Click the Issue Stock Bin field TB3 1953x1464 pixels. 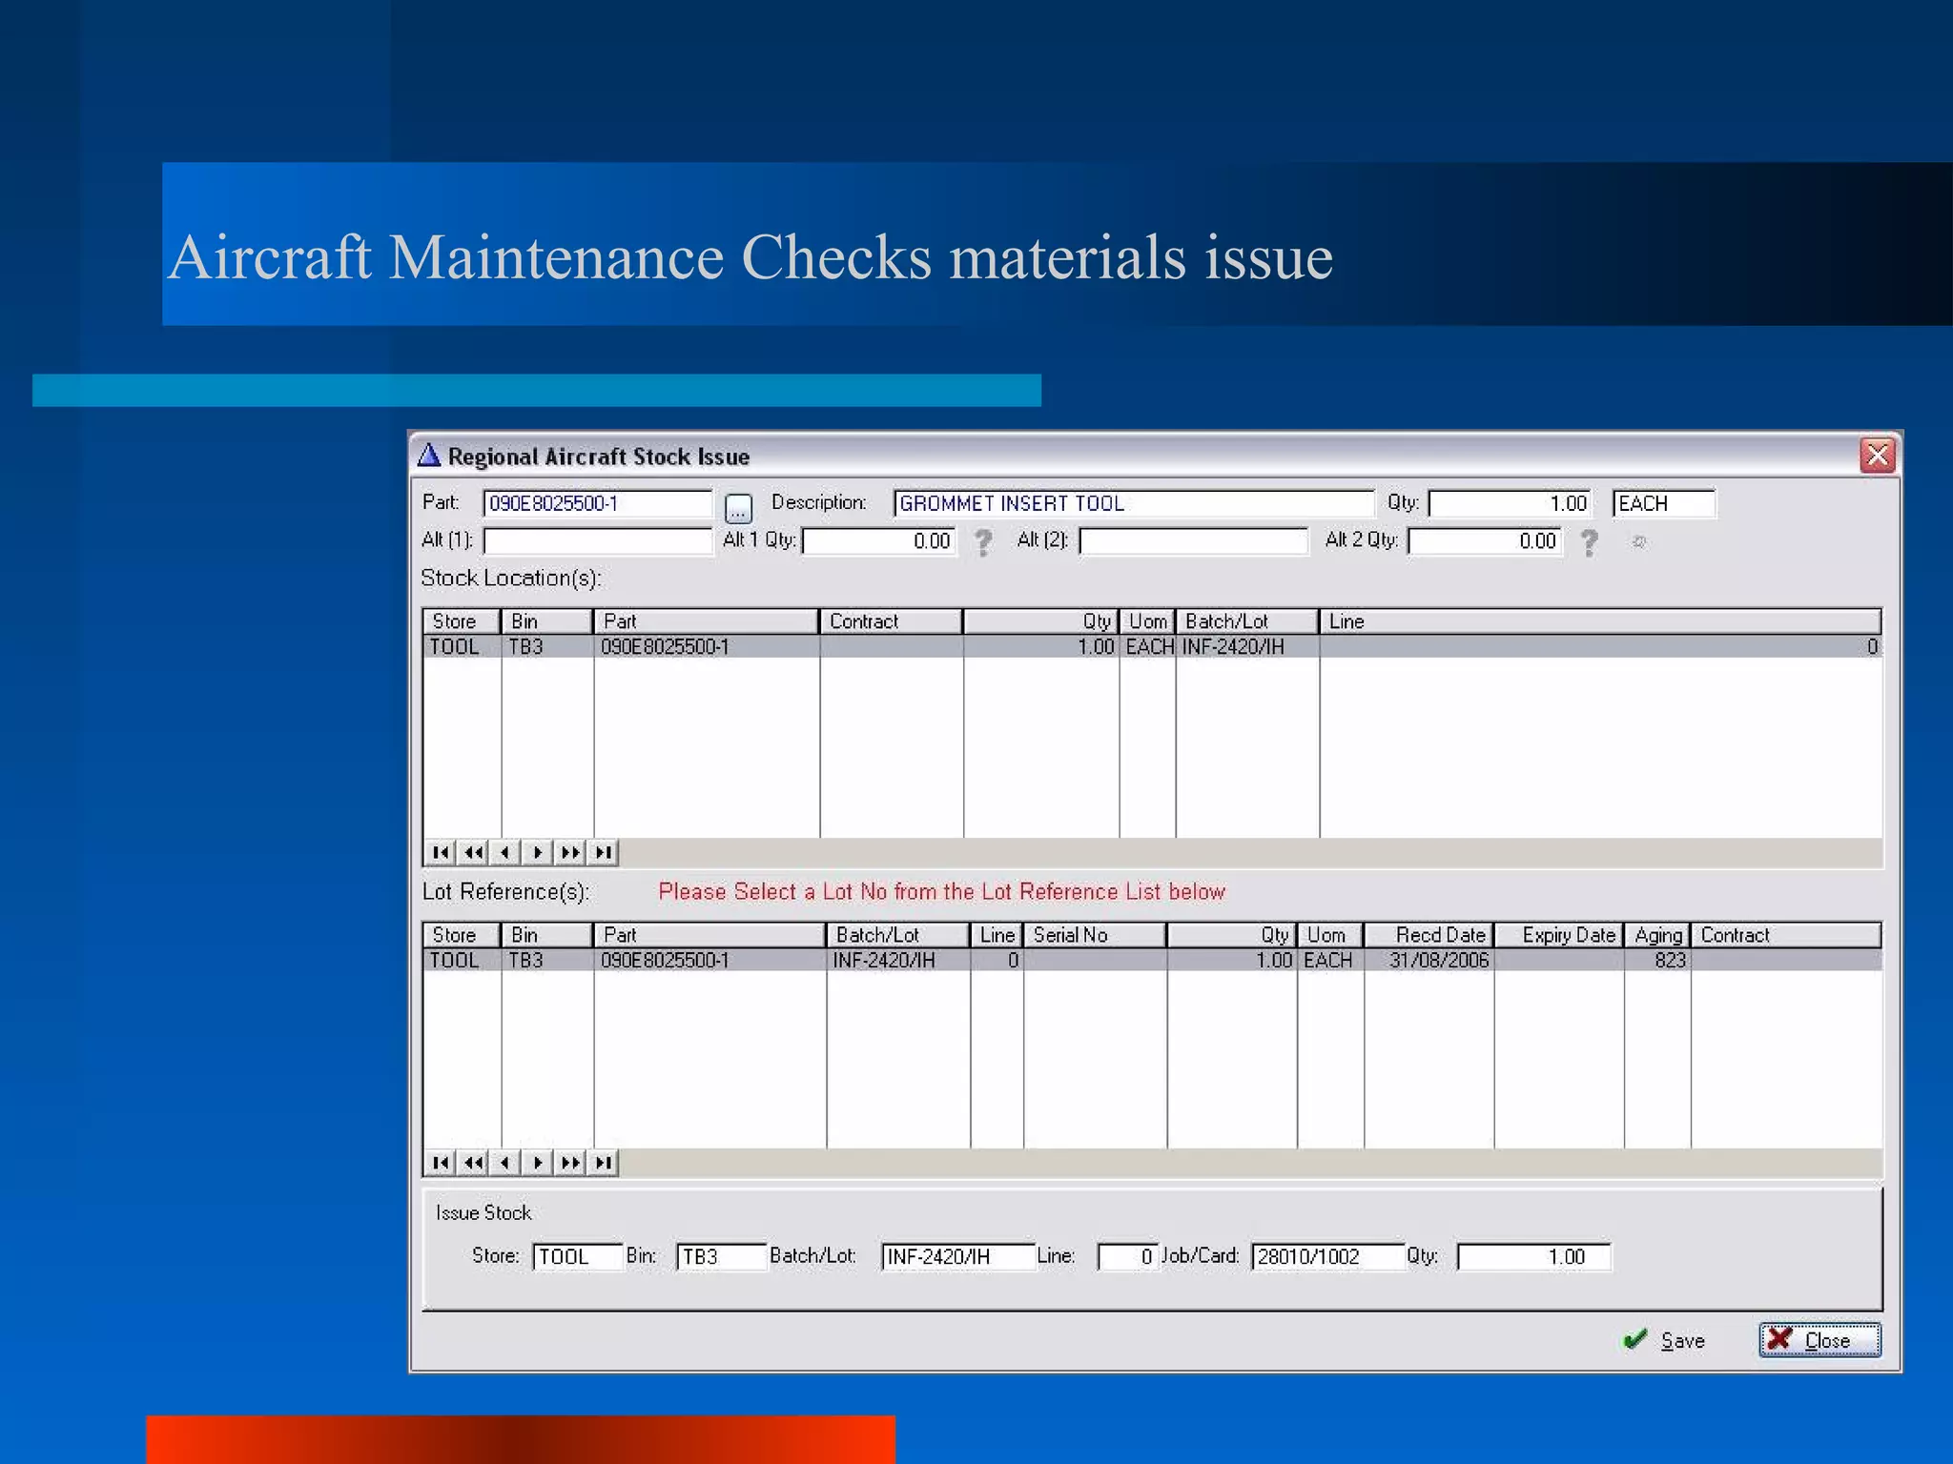point(721,1256)
